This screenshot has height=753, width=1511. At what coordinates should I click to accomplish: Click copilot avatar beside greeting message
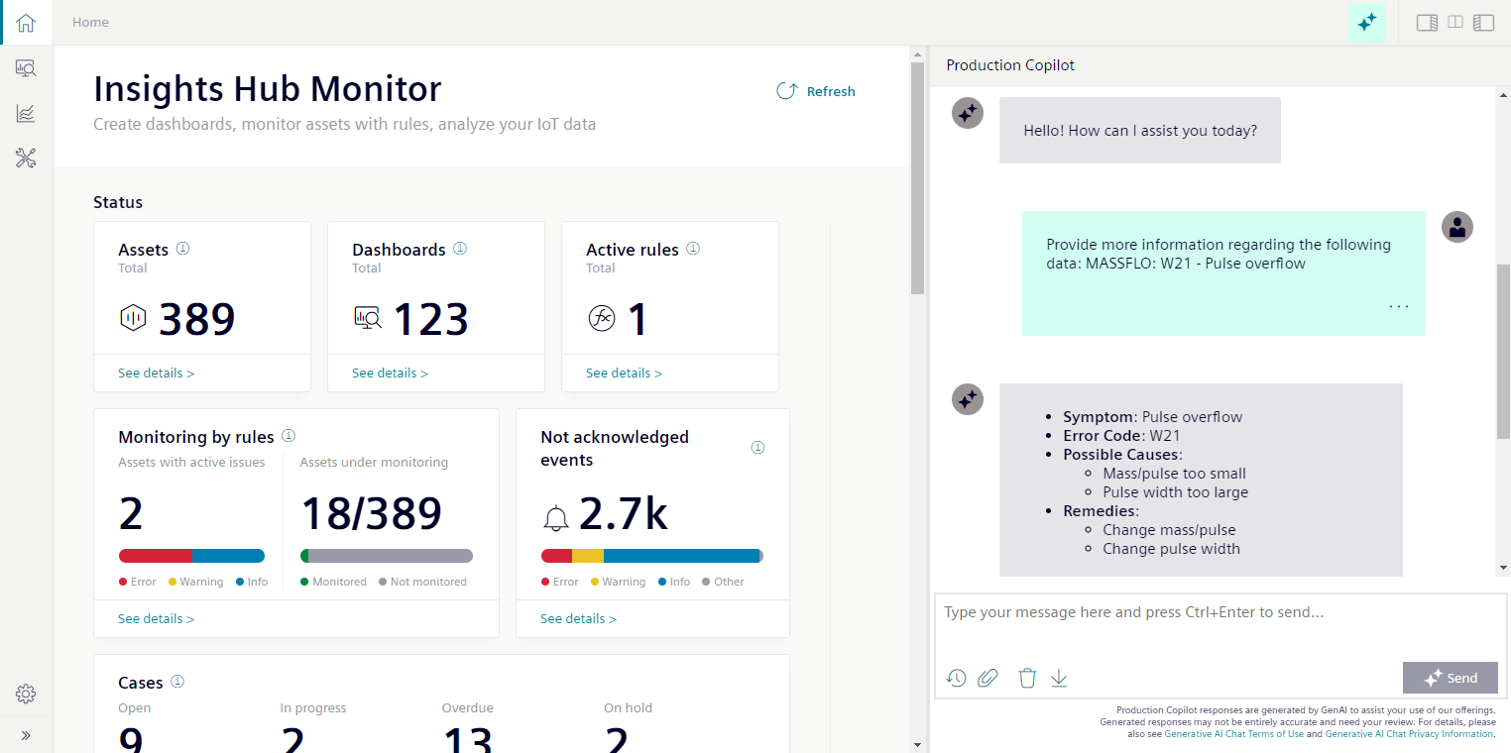(x=968, y=112)
